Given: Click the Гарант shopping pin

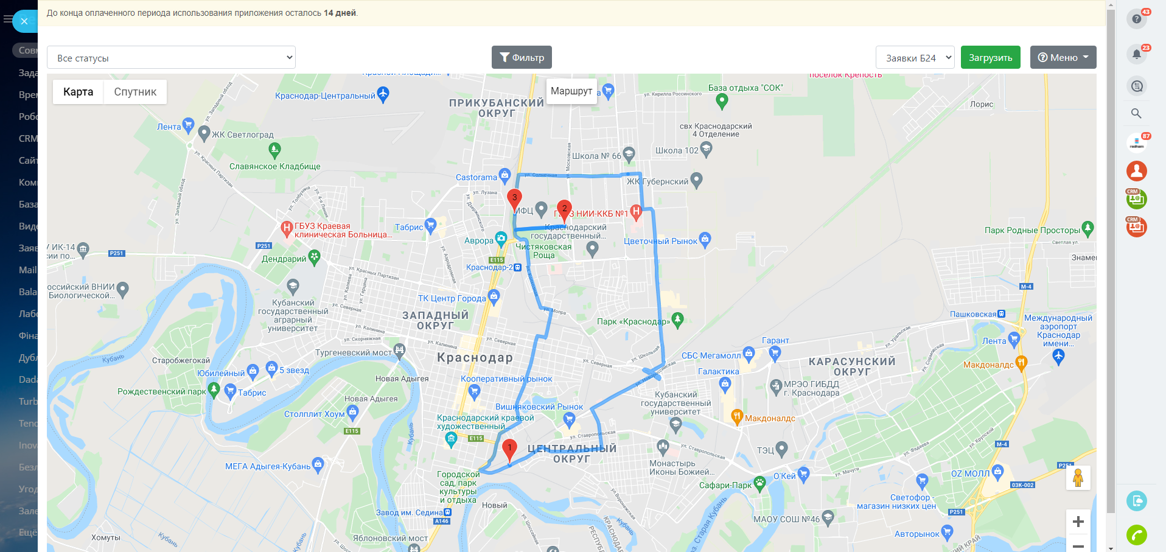Looking at the screenshot, I should tap(775, 354).
